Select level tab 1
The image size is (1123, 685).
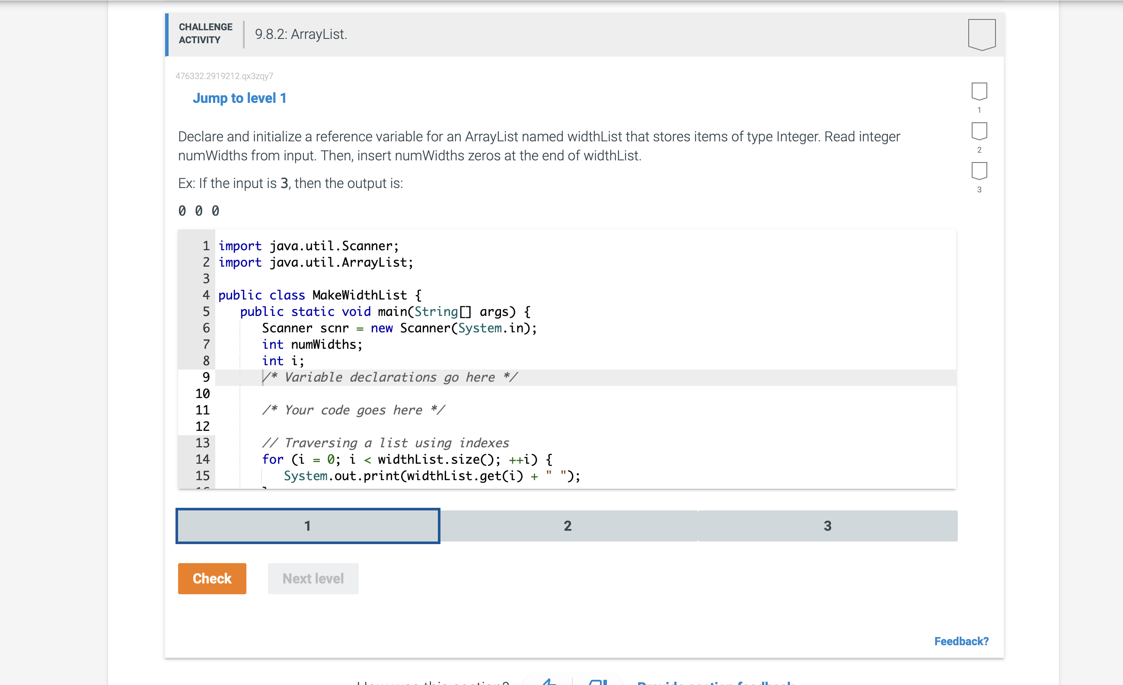[x=308, y=526]
